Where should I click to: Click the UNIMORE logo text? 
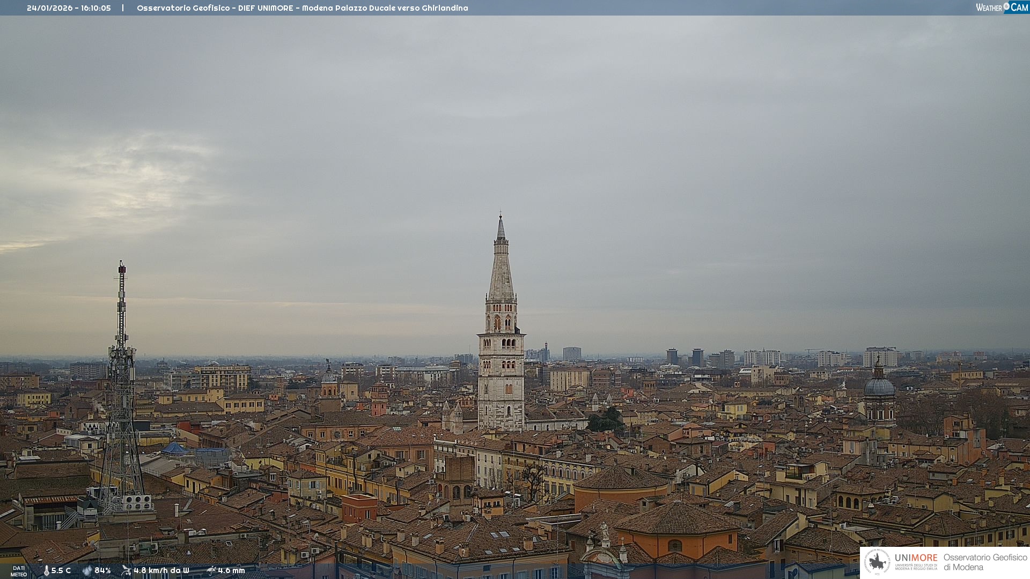(x=916, y=558)
